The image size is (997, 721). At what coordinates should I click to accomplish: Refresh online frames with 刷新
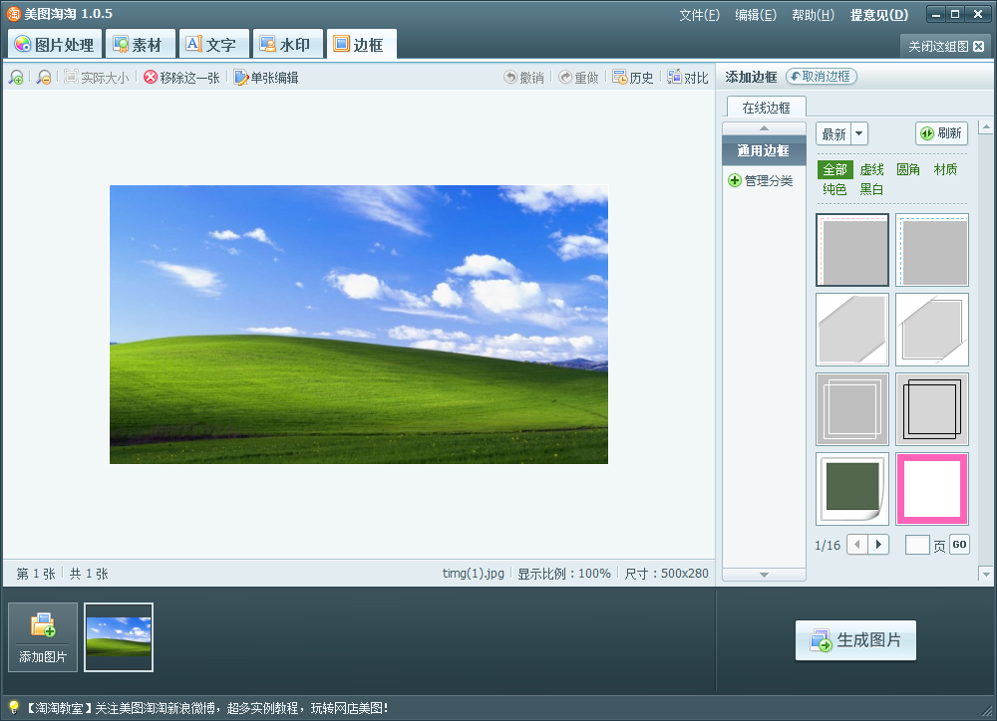click(x=941, y=132)
